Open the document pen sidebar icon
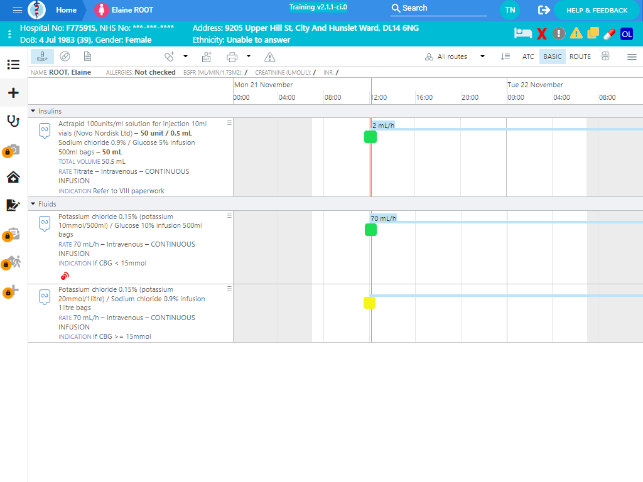Screen dimensions: 643x482 pos(13,205)
